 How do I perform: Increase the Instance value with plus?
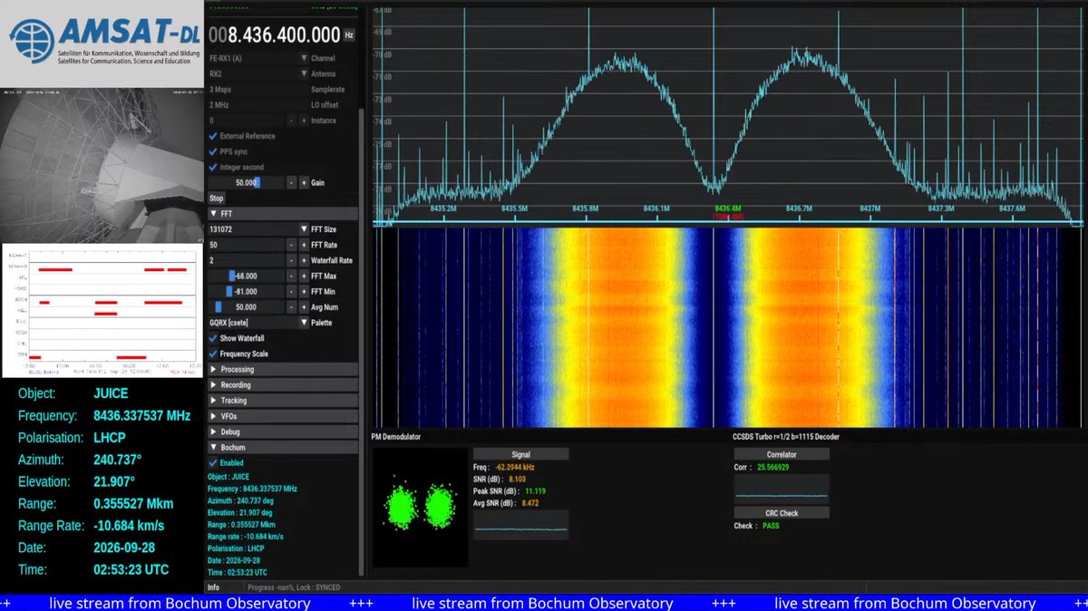(304, 121)
